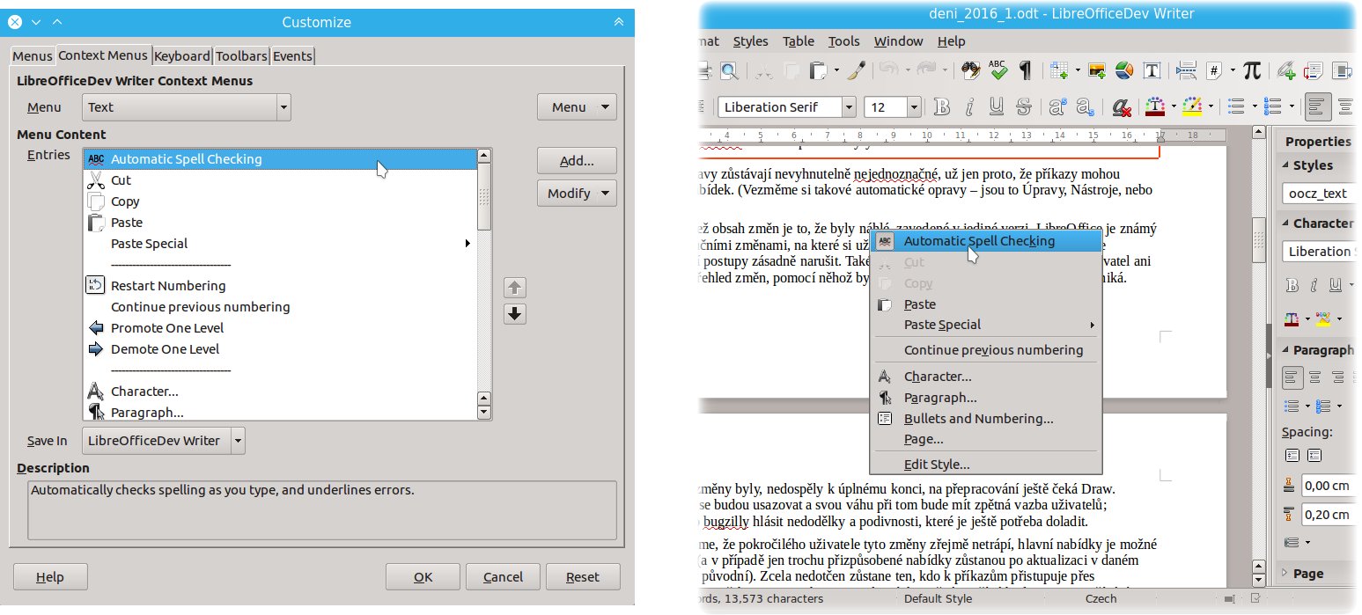Image resolution: width=1362 pixels, height=615 pixels.
Task: Center the paragraph using the sidebar icon
Action: pyautogui.click(x=1314, y=377)
